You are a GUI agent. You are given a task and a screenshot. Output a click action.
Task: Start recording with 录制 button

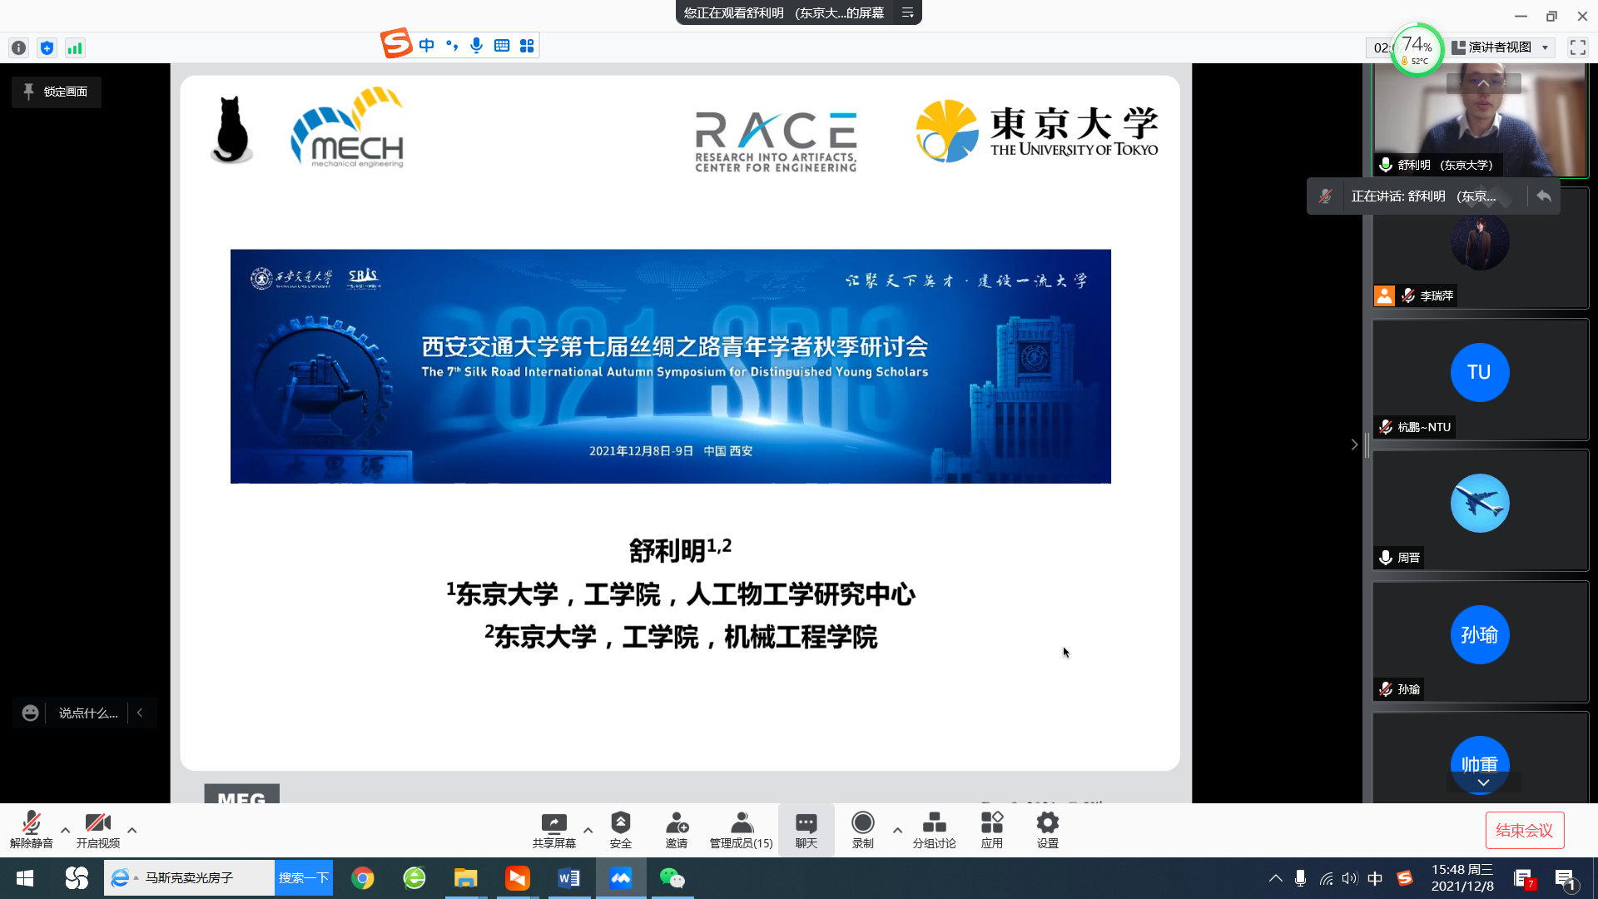tap(863, 823)
